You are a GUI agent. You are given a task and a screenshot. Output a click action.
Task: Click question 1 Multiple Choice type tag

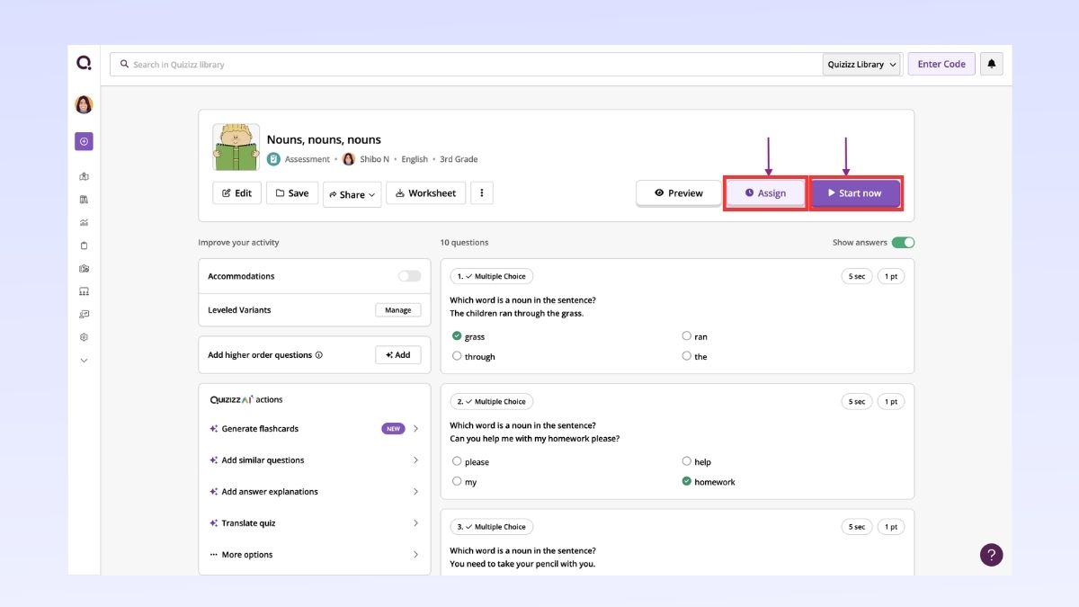pos(491,276)
